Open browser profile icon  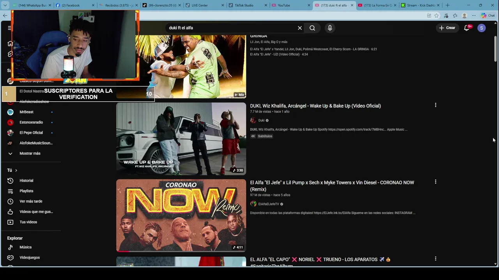coord(464,16)
